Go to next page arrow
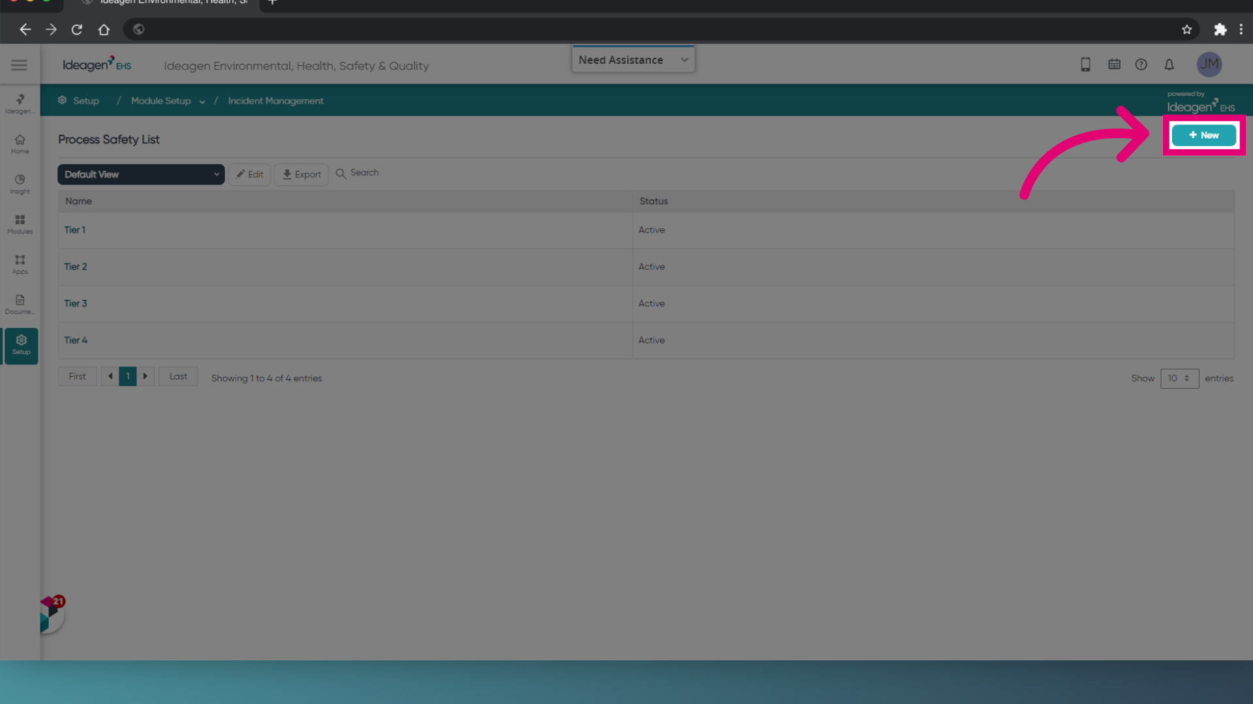 coord(146,376)
